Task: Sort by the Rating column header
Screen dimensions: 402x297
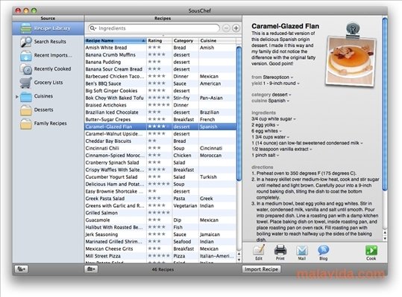Action: coord(159,41)
